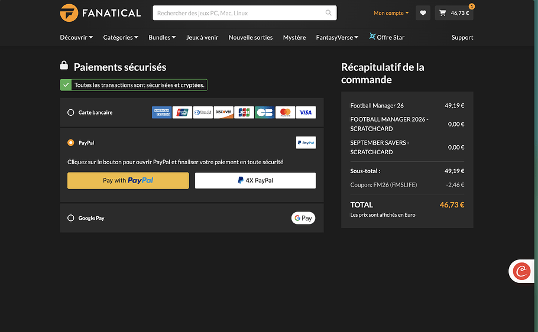This screenshot has width=538, height=332.
Task: Click the red floating widget icon
Action: 521,271
